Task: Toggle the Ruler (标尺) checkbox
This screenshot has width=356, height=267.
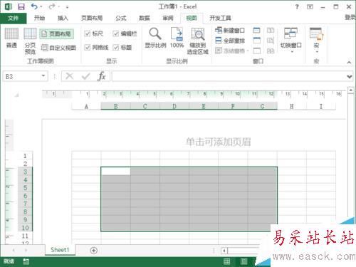Action: click(93, 33)
